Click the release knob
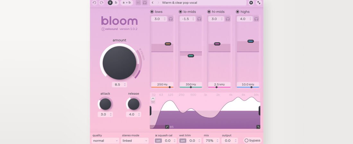The height and width of the screenshot is (144, 353). pyautogui.click(x=134, y=104)
